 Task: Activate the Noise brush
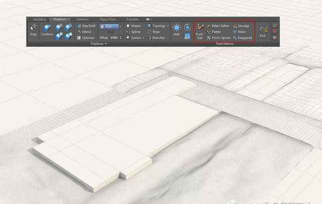pyautogui.click(x=239, y=32)
